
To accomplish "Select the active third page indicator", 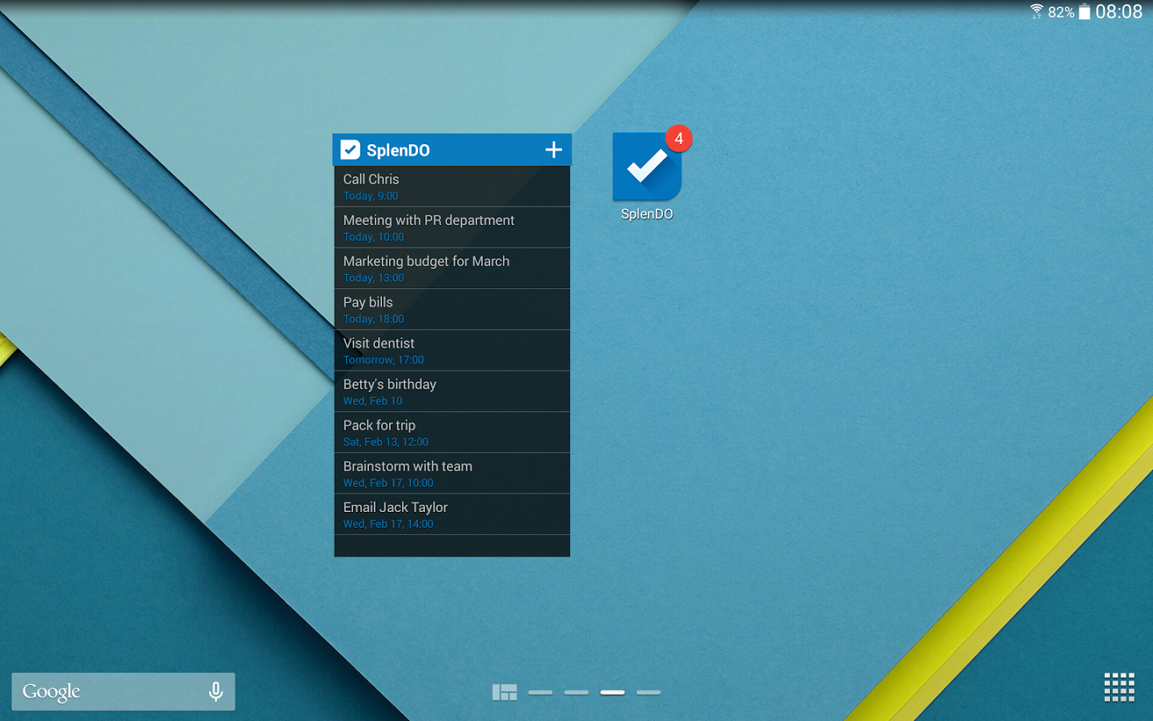I will (x=613, y=692).
